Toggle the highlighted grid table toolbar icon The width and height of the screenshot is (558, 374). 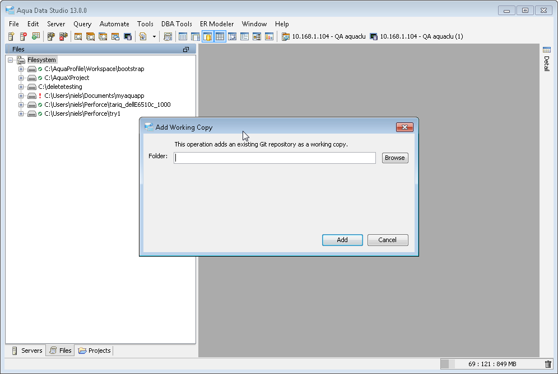(x=220, y=36)
